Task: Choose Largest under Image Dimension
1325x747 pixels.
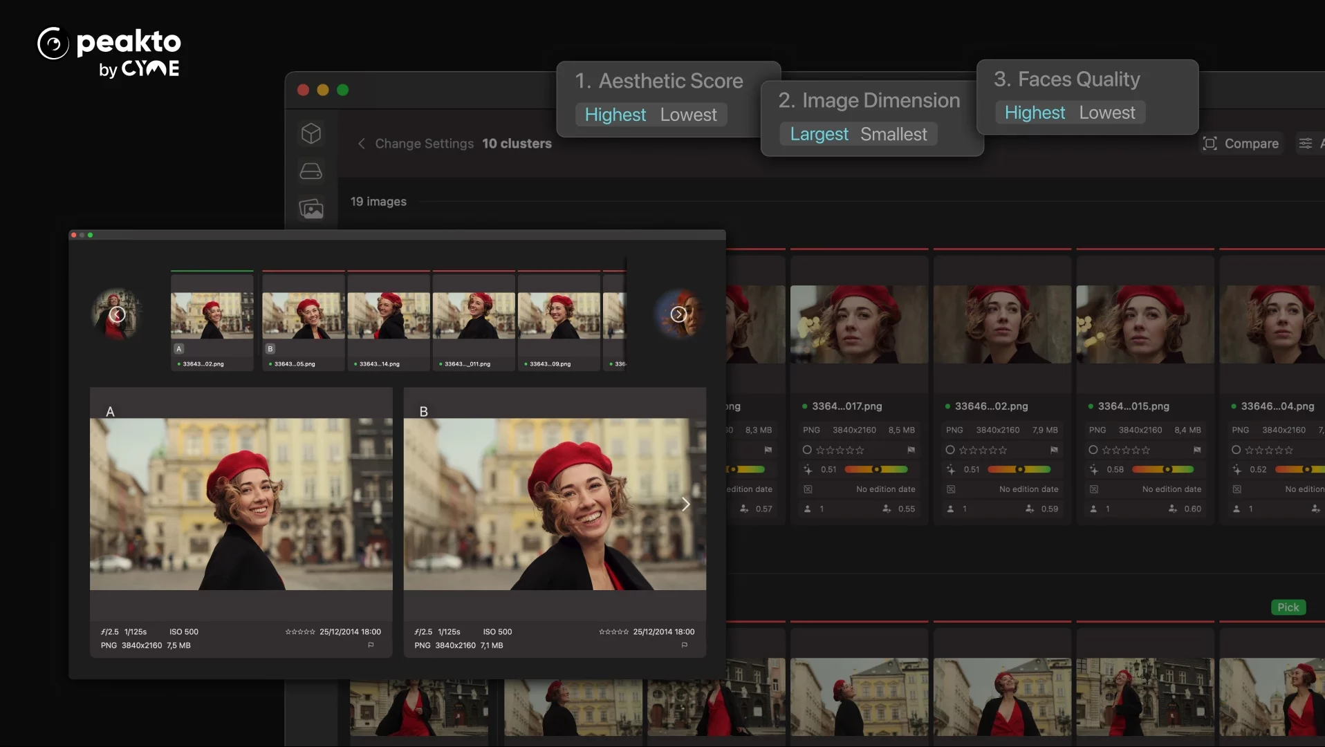Action: coord(819,134)
